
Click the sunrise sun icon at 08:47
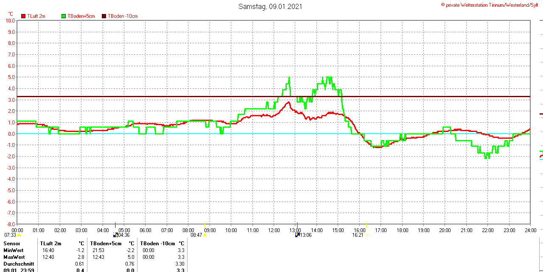[205, 235]
